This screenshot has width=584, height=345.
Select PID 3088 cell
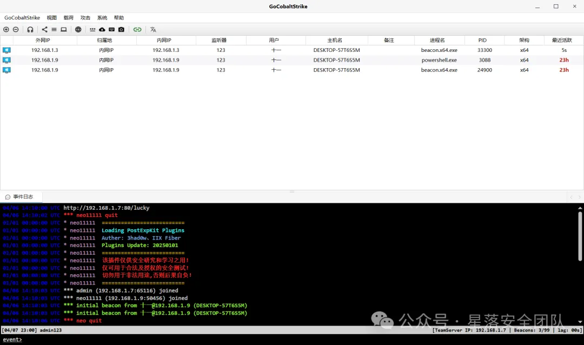(485, 60)
